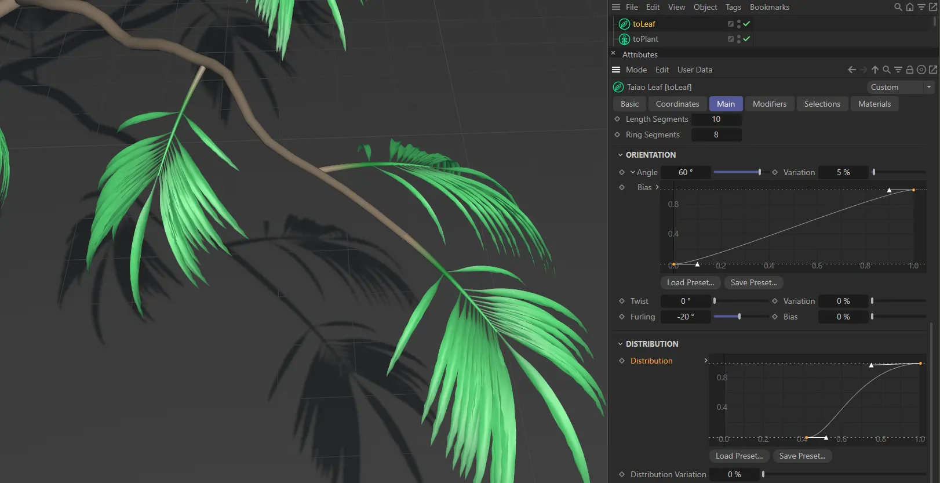Expand the Distribution spline arrow
This screenshot has width=940, height=483.
(x=705, y=361)
